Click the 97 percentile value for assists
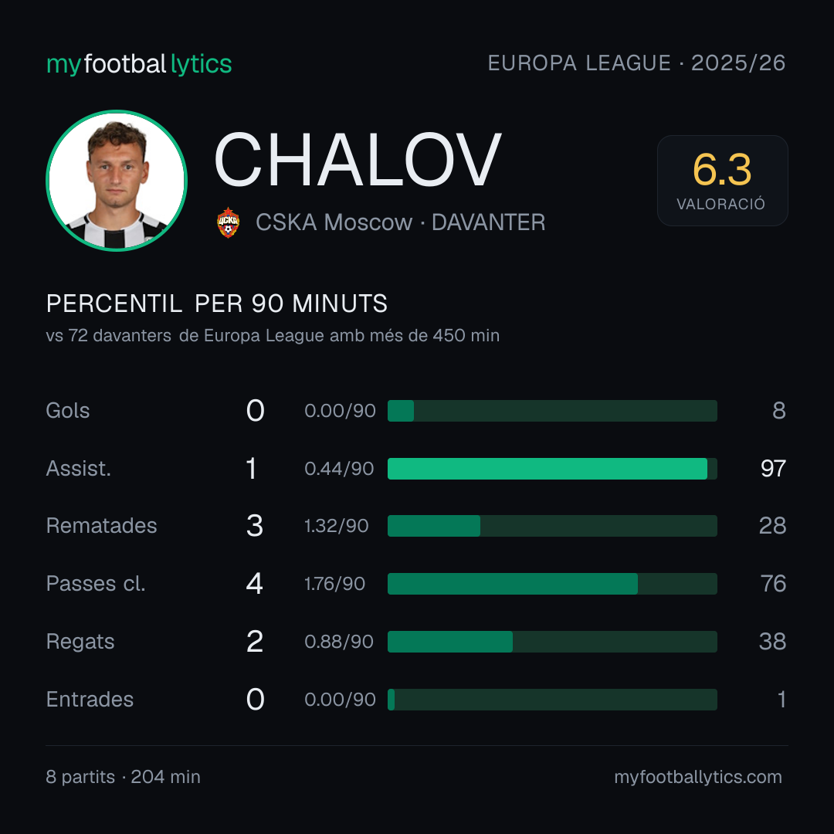Image resolution: width=834 pixels, height=834 pixels. pyautogui.click(x=773, y=469)
